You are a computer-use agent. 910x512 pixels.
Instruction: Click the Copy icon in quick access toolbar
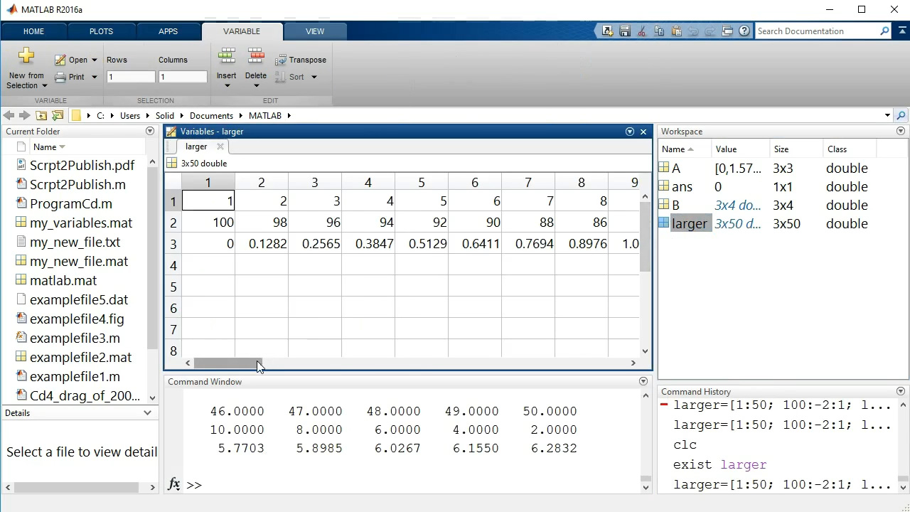[659, 31]
